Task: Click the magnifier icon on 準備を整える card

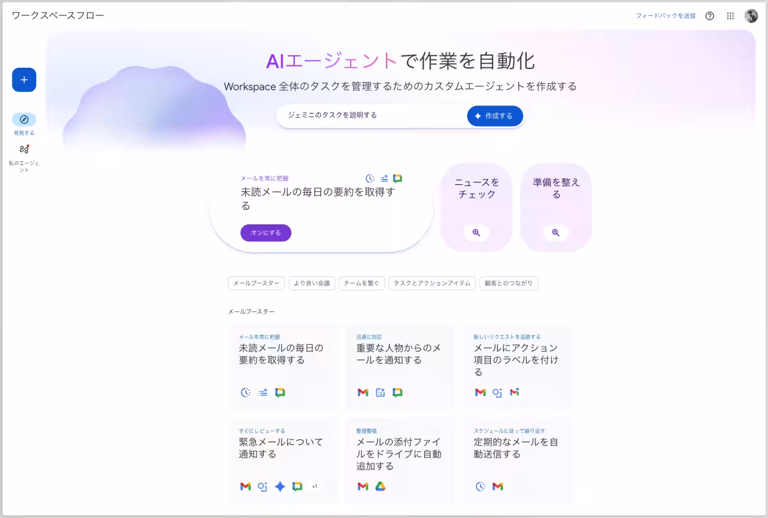Action: [555, 233]
